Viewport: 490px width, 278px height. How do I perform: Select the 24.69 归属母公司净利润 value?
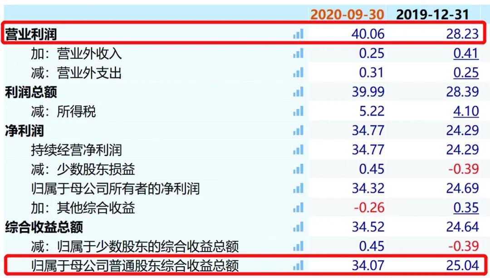462,189
